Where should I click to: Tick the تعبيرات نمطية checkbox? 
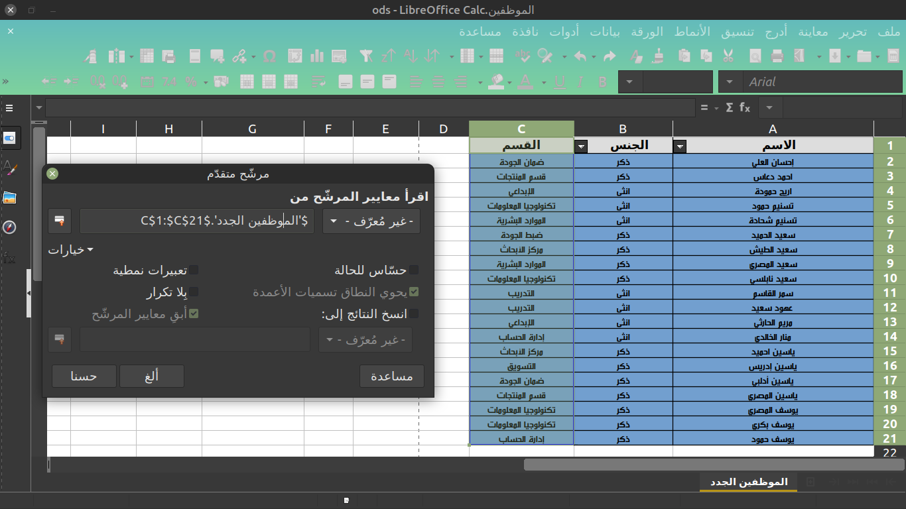[x=194, y=270]
